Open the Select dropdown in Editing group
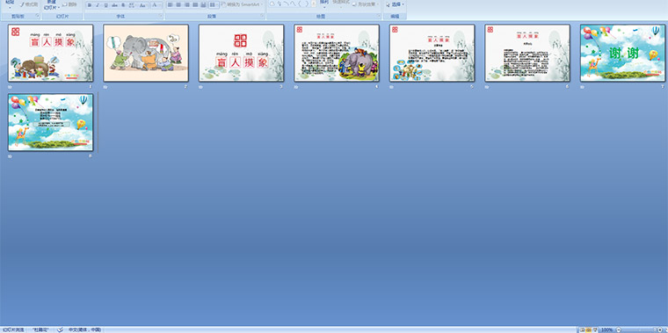The image size is (668, 333). [x=396, y=4]
